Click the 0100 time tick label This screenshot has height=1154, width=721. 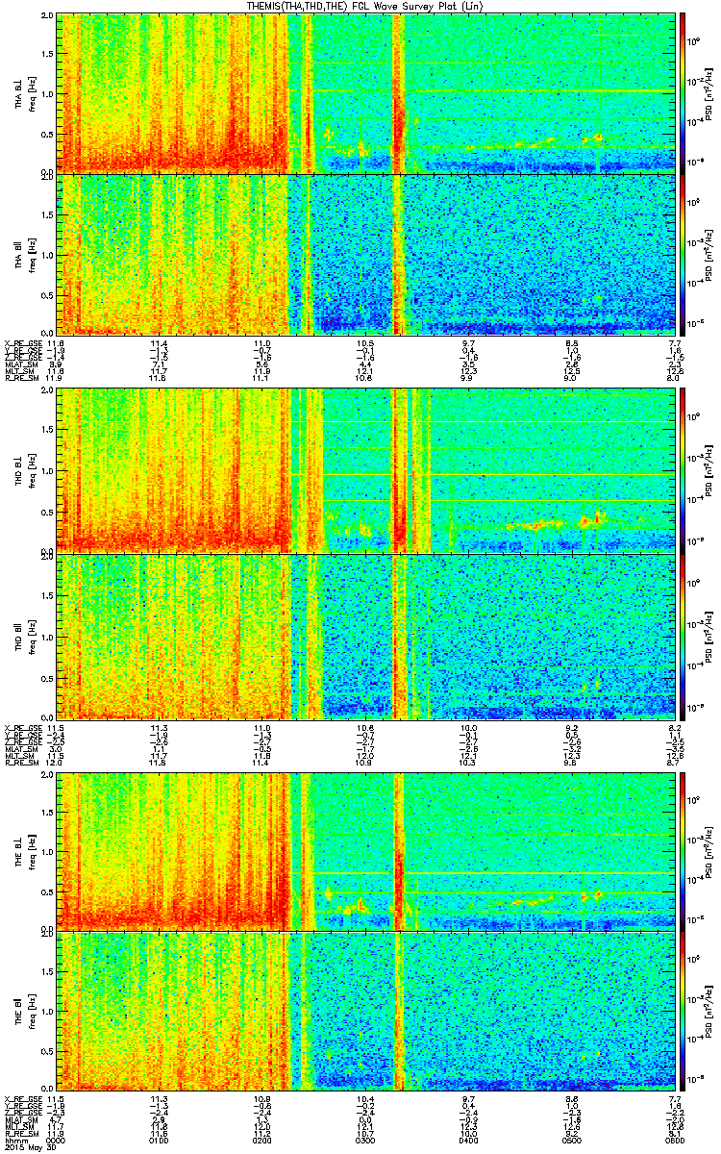(160, 1141)
